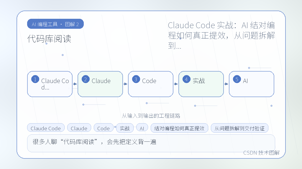
Task: Click the 'CSDN 技术图解' label
Action: [261, 153]
